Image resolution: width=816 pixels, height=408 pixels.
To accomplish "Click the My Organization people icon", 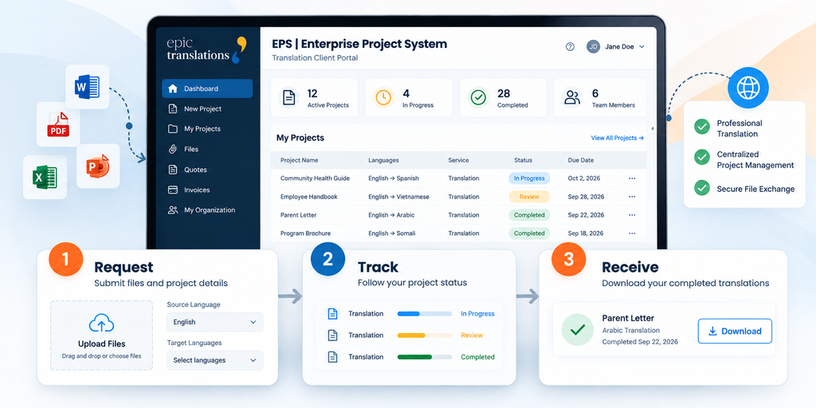I will pyautogui.click(x=173, y=210).
